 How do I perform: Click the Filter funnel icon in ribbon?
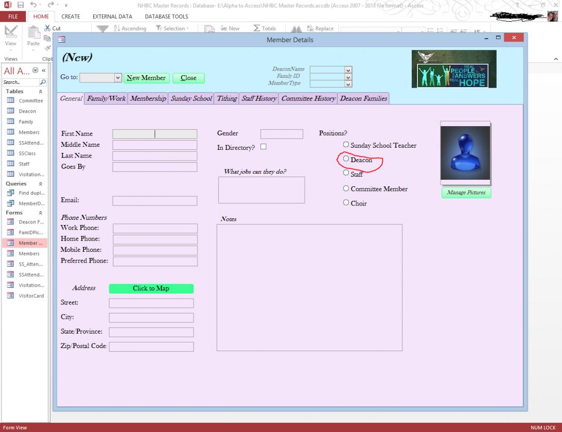[102, 29]
